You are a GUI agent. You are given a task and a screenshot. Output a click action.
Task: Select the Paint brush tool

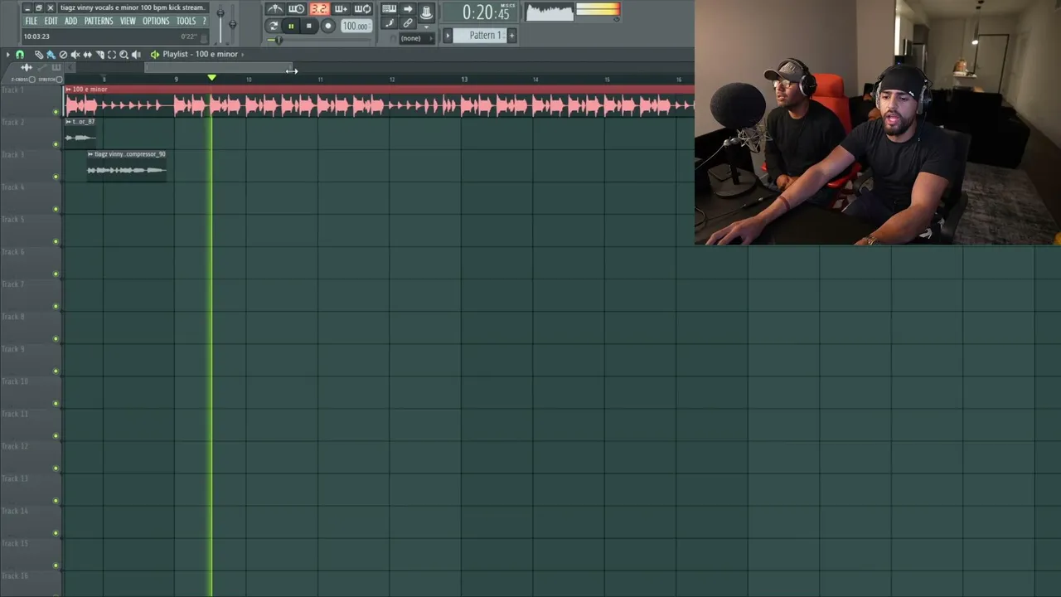tap(51, 55)
